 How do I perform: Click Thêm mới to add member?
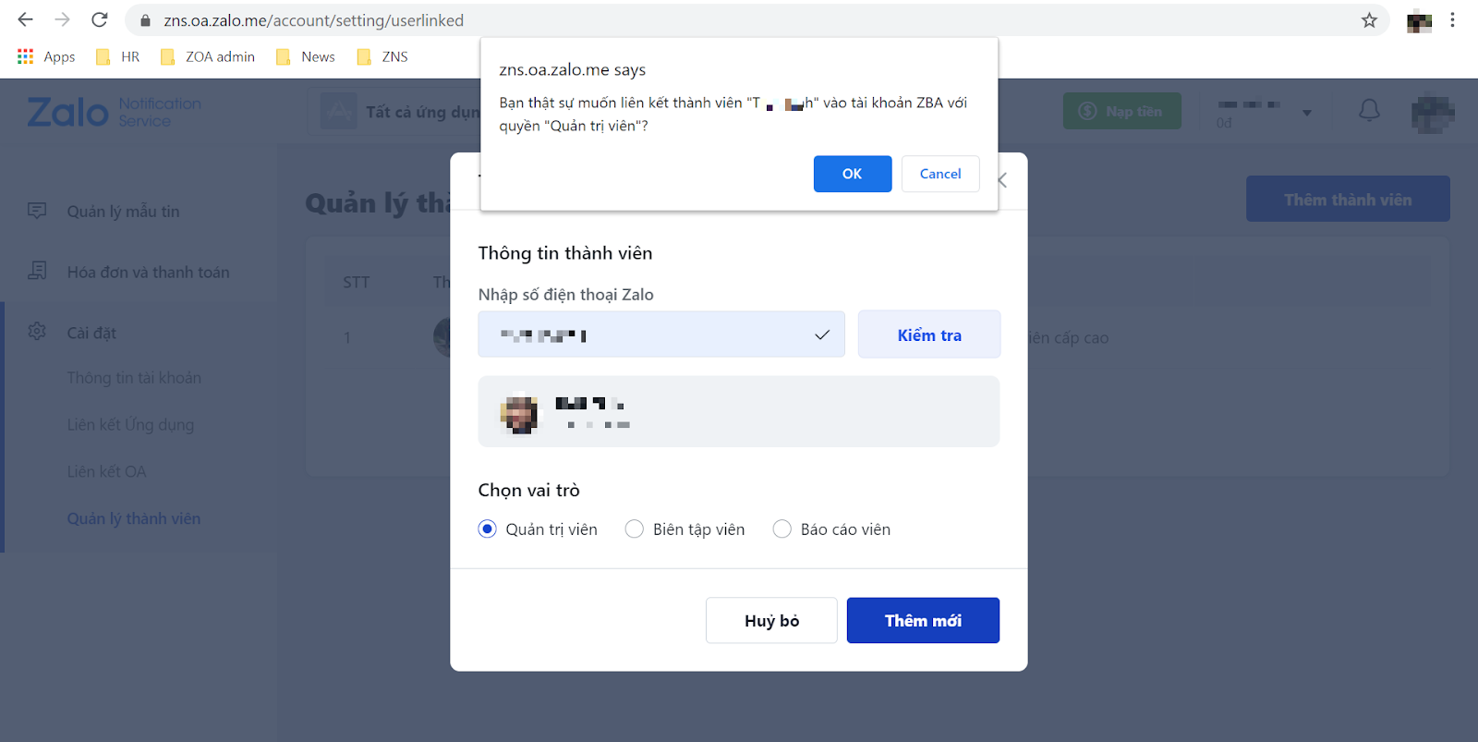[x=923, y=620]
